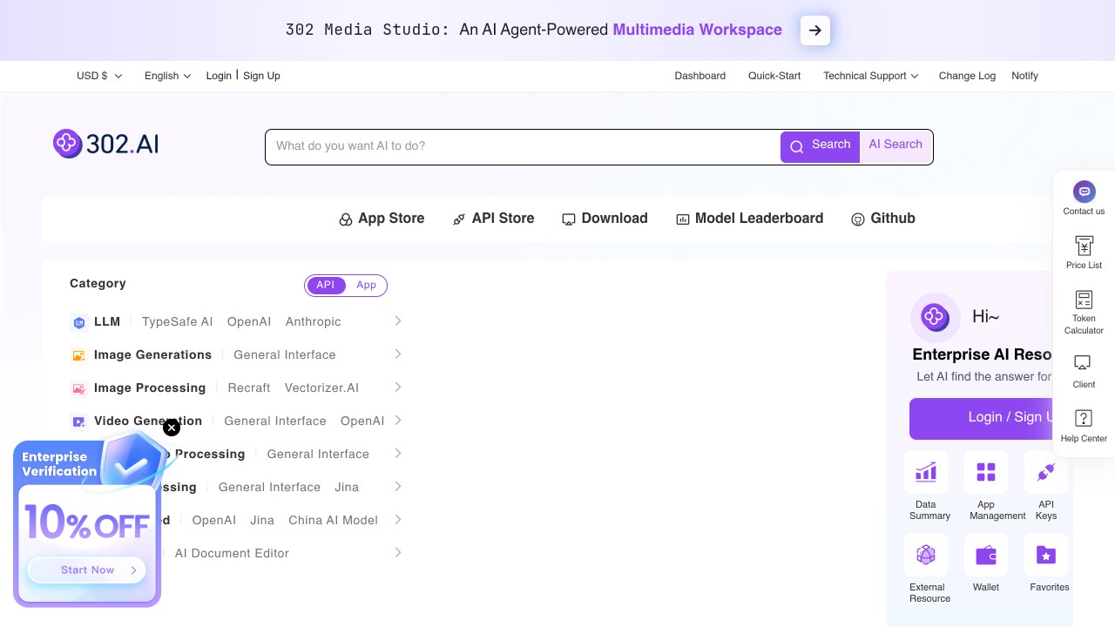Expand the Video Generation row chevron
This screenshot has width=1115, height=627.
[x=398, y=421]
